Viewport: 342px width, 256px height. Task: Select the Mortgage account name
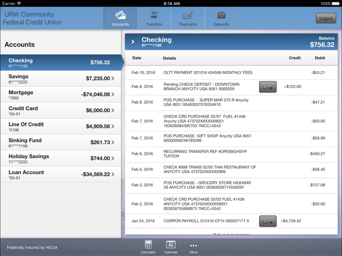click(x=21, y=92)
